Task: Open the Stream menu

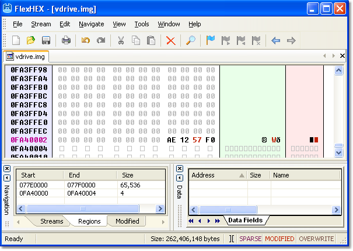Action: (41, 24)
